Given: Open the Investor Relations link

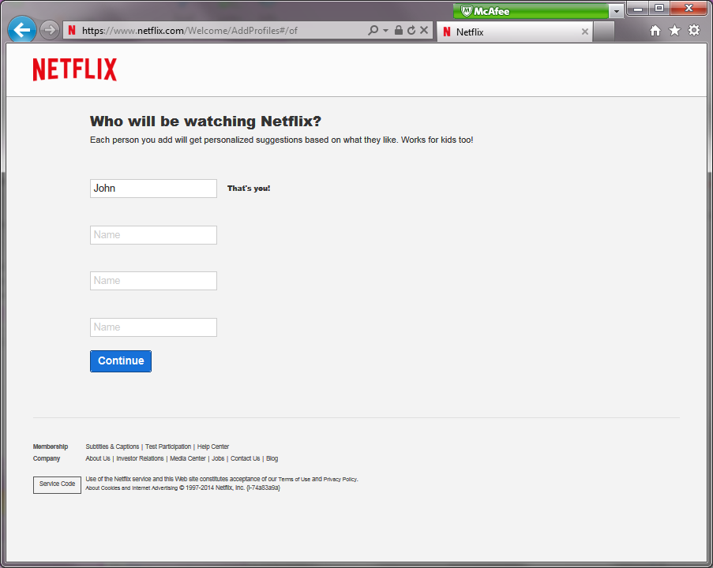Looking at the screenshot, I should (x=140, y=458).
